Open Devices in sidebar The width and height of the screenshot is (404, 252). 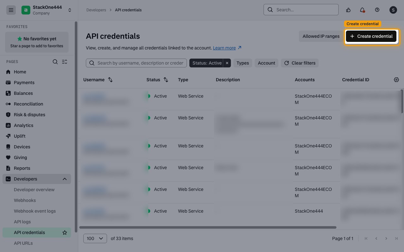point(37,147)
